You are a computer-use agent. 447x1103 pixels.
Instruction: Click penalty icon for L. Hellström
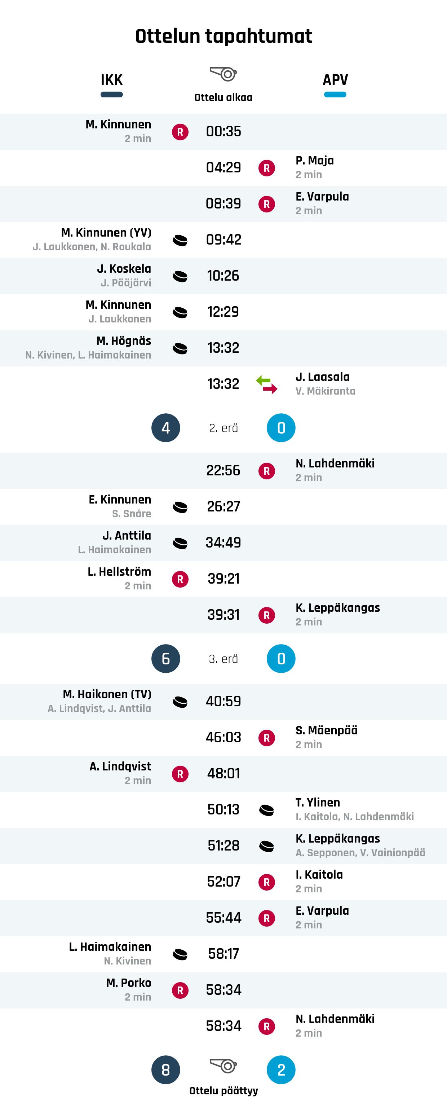[180, 579]
